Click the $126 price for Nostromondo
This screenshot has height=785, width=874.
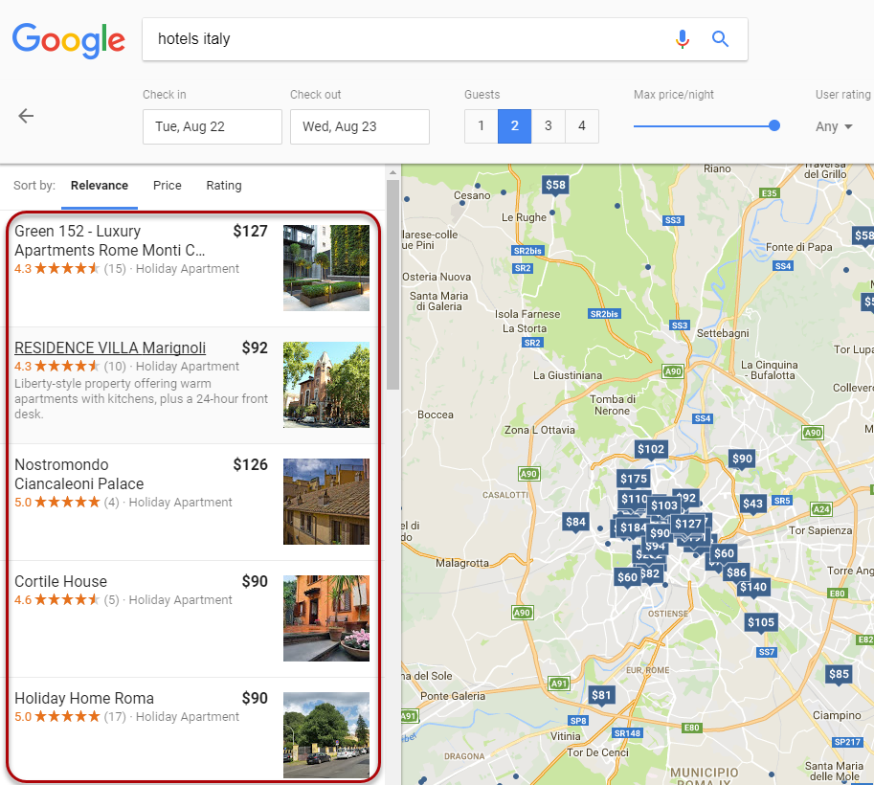pos(250,464)
